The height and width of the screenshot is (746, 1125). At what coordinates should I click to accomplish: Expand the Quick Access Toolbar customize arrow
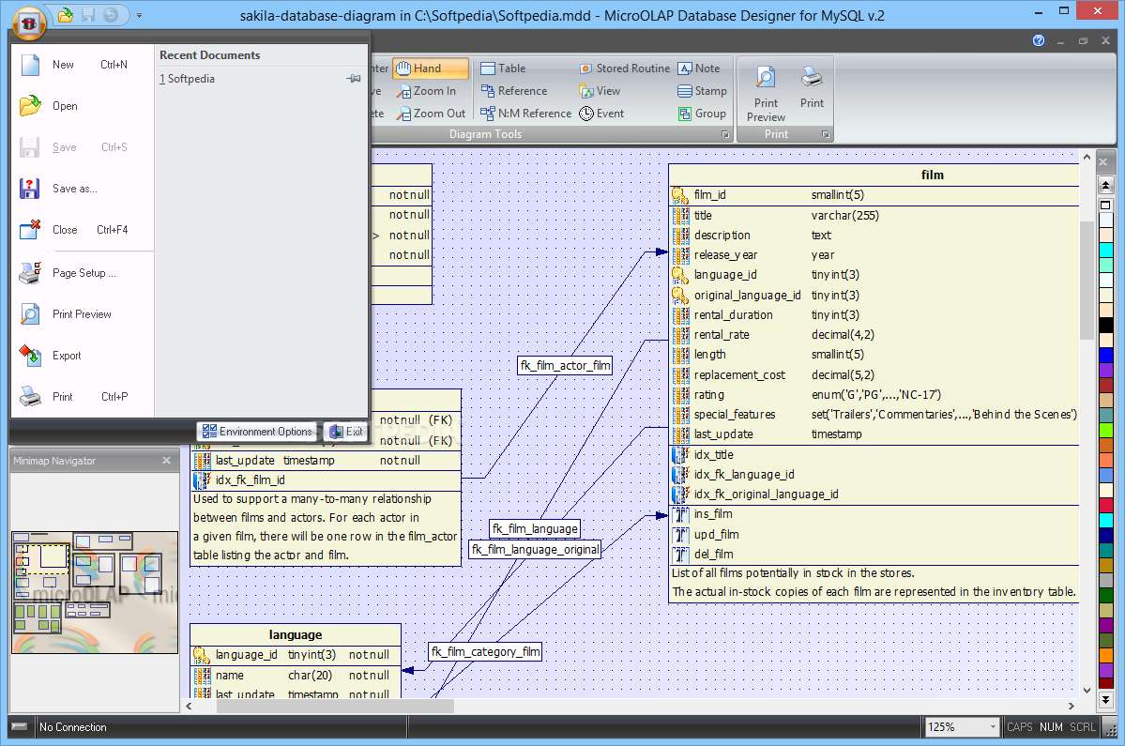click(140, 15)
